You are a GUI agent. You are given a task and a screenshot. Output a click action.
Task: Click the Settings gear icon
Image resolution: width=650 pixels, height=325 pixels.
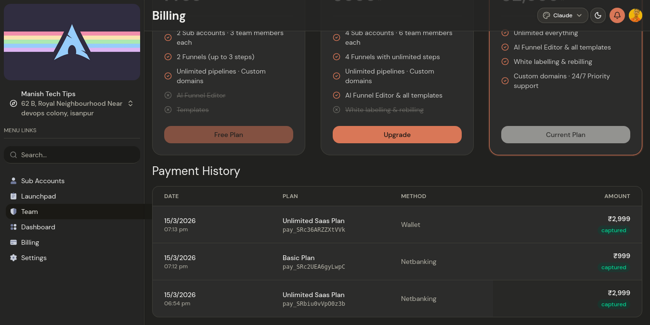13,258
